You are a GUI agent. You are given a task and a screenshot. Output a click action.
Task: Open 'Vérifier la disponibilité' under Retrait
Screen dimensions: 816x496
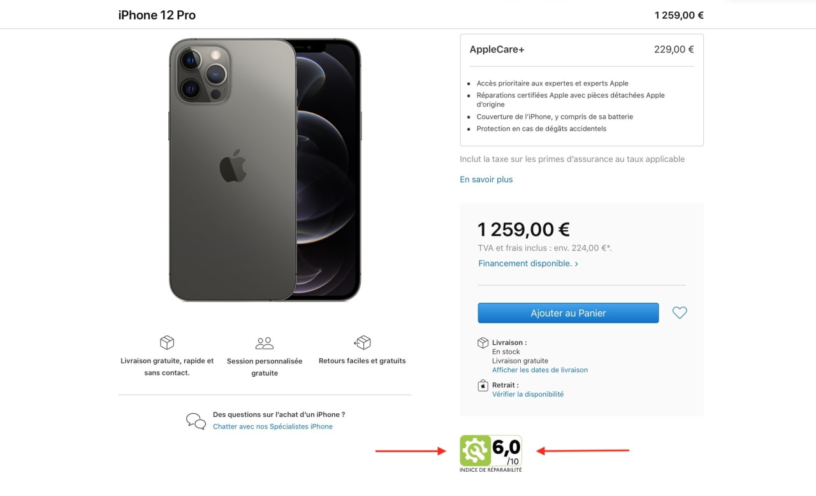point(527,394)
